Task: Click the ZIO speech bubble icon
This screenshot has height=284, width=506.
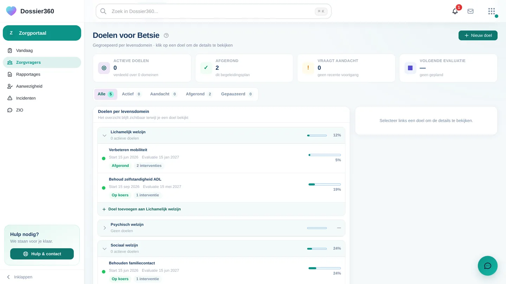Action: (10, 110)
